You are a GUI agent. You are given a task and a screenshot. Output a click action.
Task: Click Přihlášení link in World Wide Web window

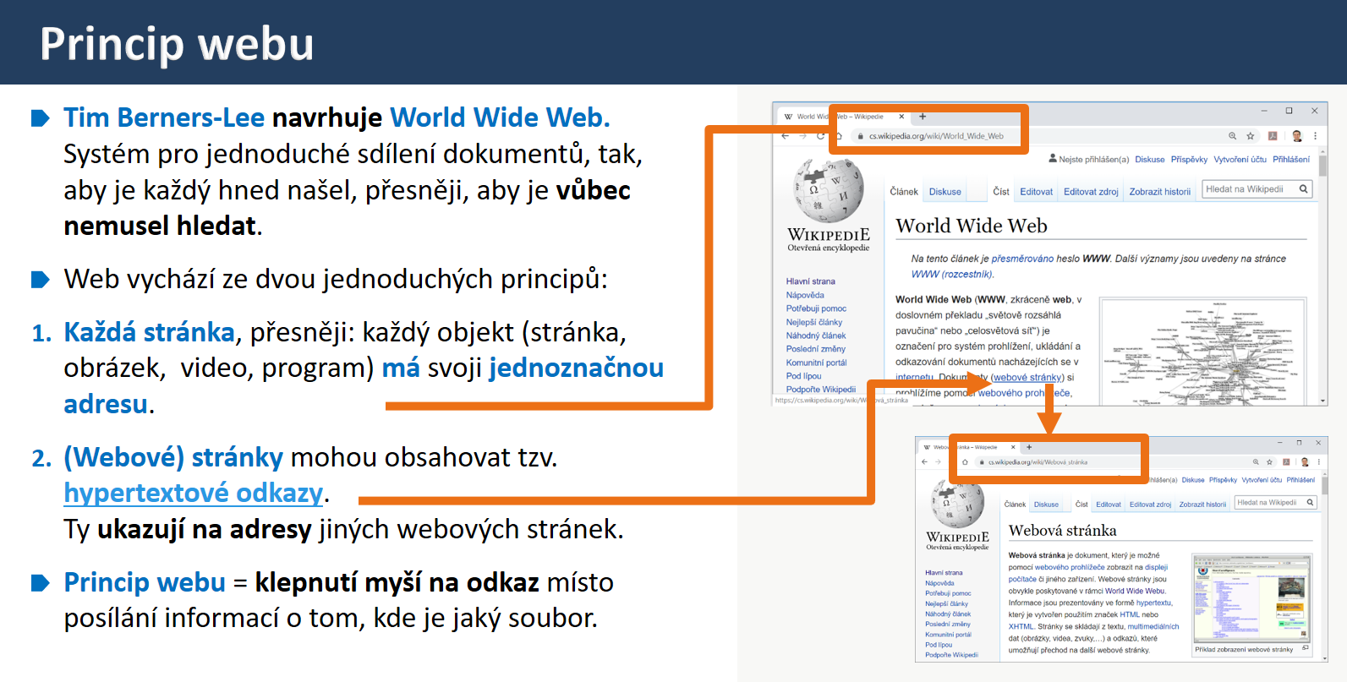pos(1291,160)
